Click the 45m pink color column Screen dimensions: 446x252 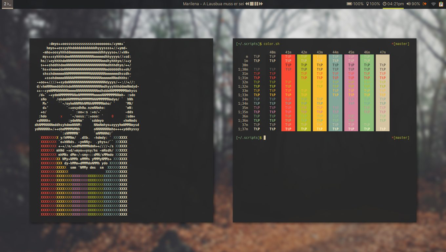click(x=351, y=93)
